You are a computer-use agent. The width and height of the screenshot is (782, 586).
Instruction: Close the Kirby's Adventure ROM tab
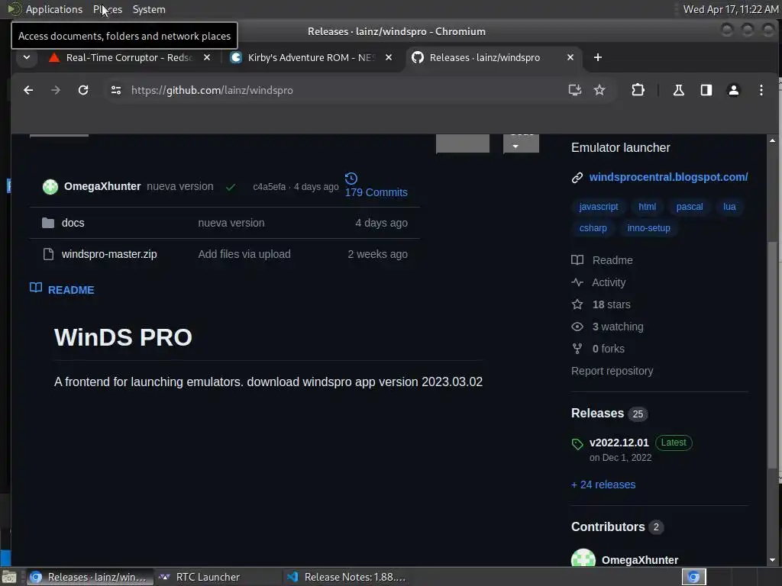click(389, 57)
